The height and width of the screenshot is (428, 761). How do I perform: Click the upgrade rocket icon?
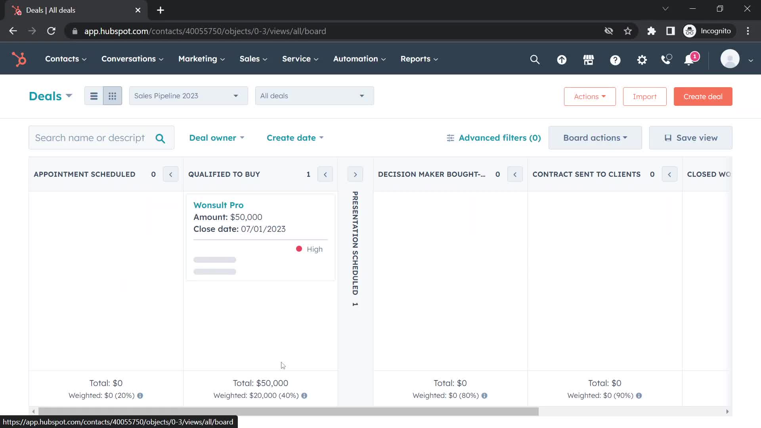pos(562,59)
